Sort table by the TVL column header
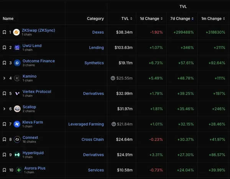Screen dimensions: 230x179 pyautogui.click(x=127, y=18)
